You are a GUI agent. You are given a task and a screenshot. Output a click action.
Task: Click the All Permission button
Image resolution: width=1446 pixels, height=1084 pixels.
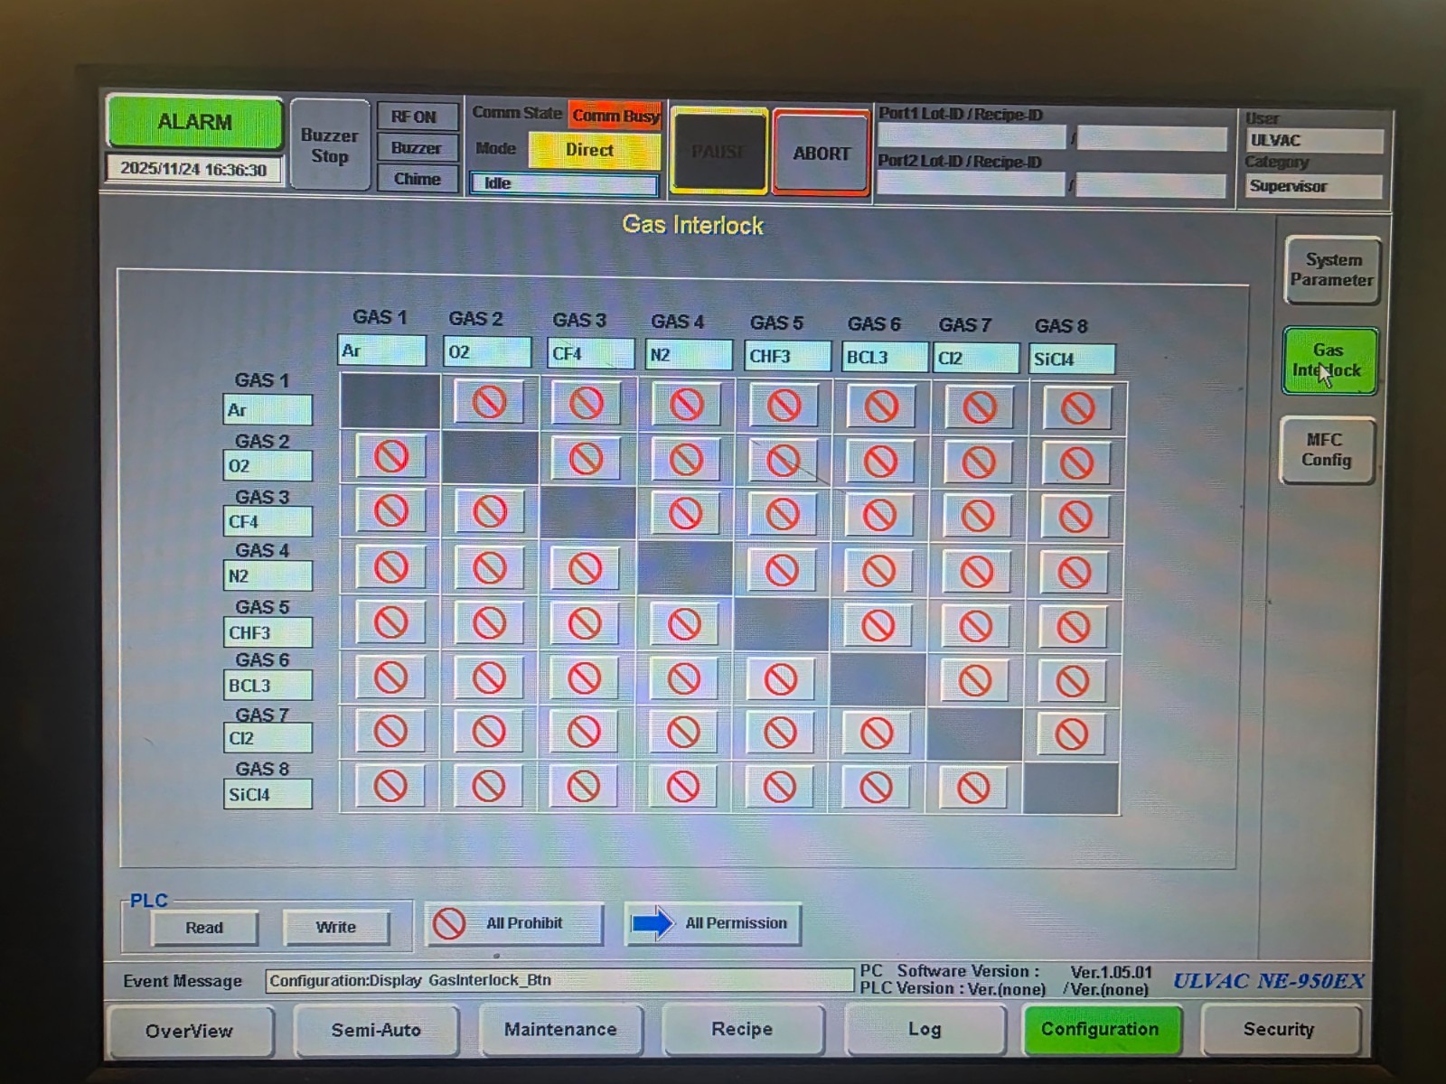coord(713,923)
